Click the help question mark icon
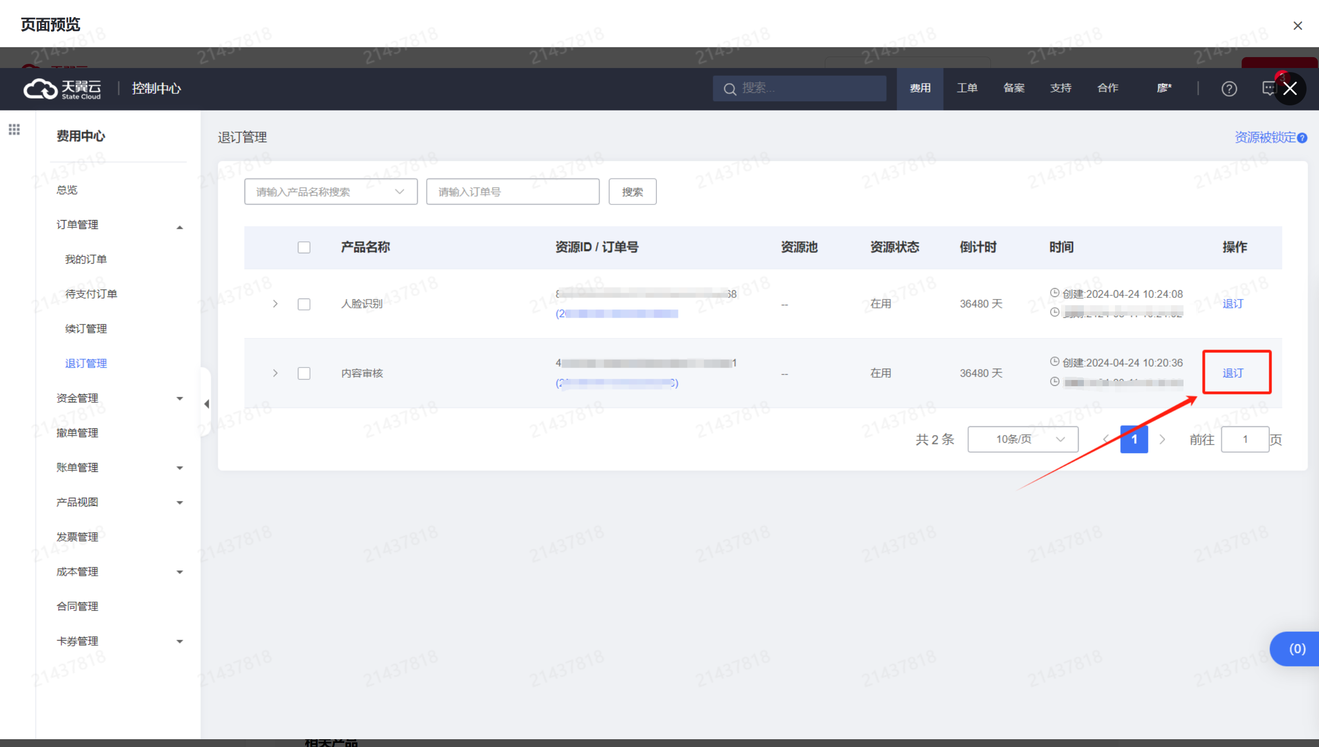Viewport: 1319px width, 747px height. [1229, 89]
